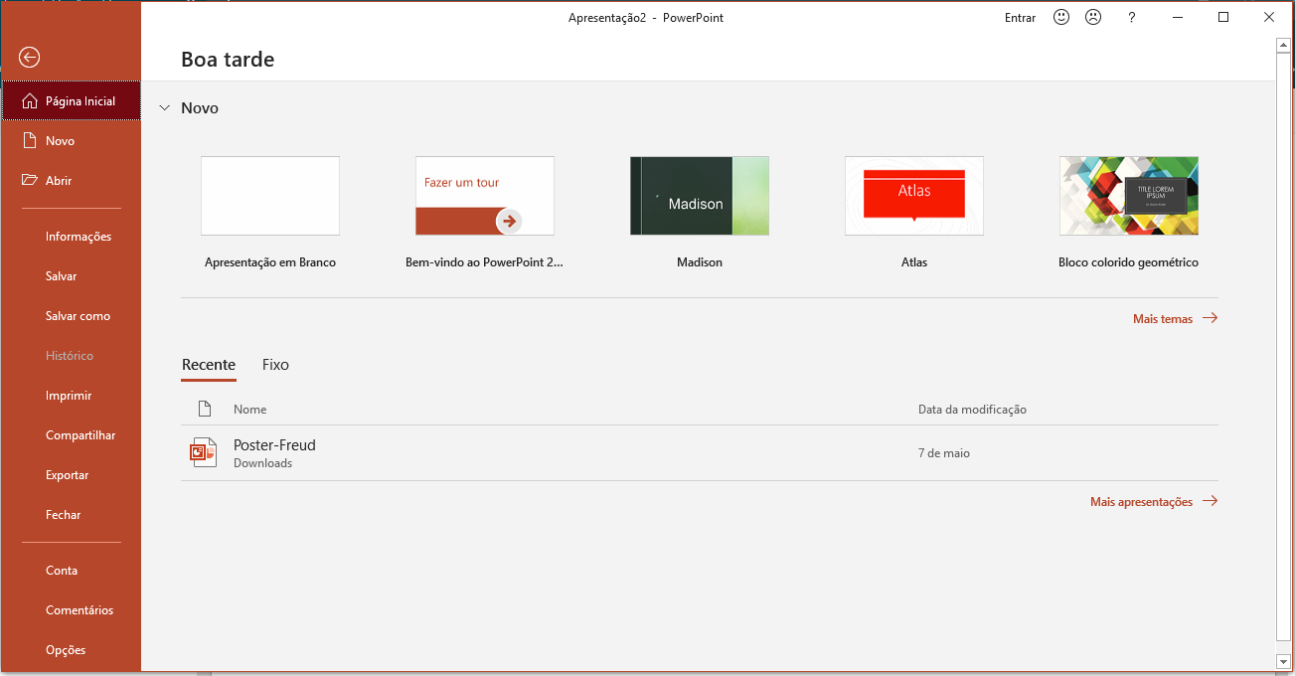Viewport: 1295px width, 676px height.
Task: Select the Recente tab
Action: (209, 365)
